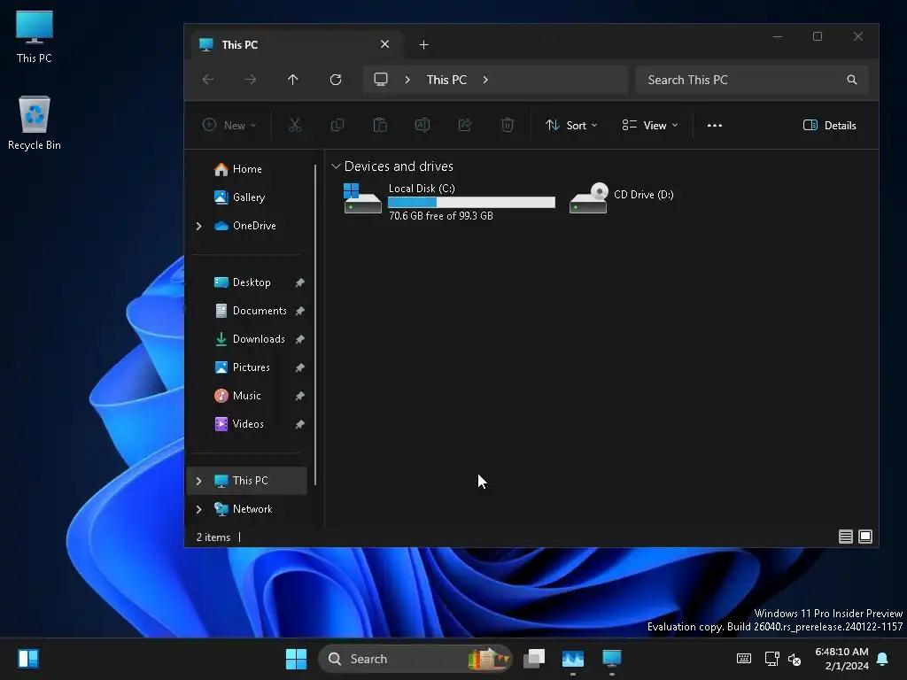Unpin Desktop using its pin icon

(x=299, y=282)
